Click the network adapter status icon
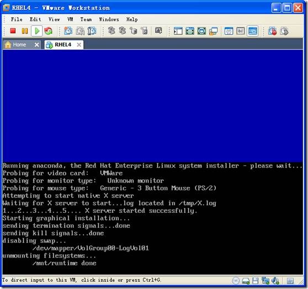 tap(265, 281)
